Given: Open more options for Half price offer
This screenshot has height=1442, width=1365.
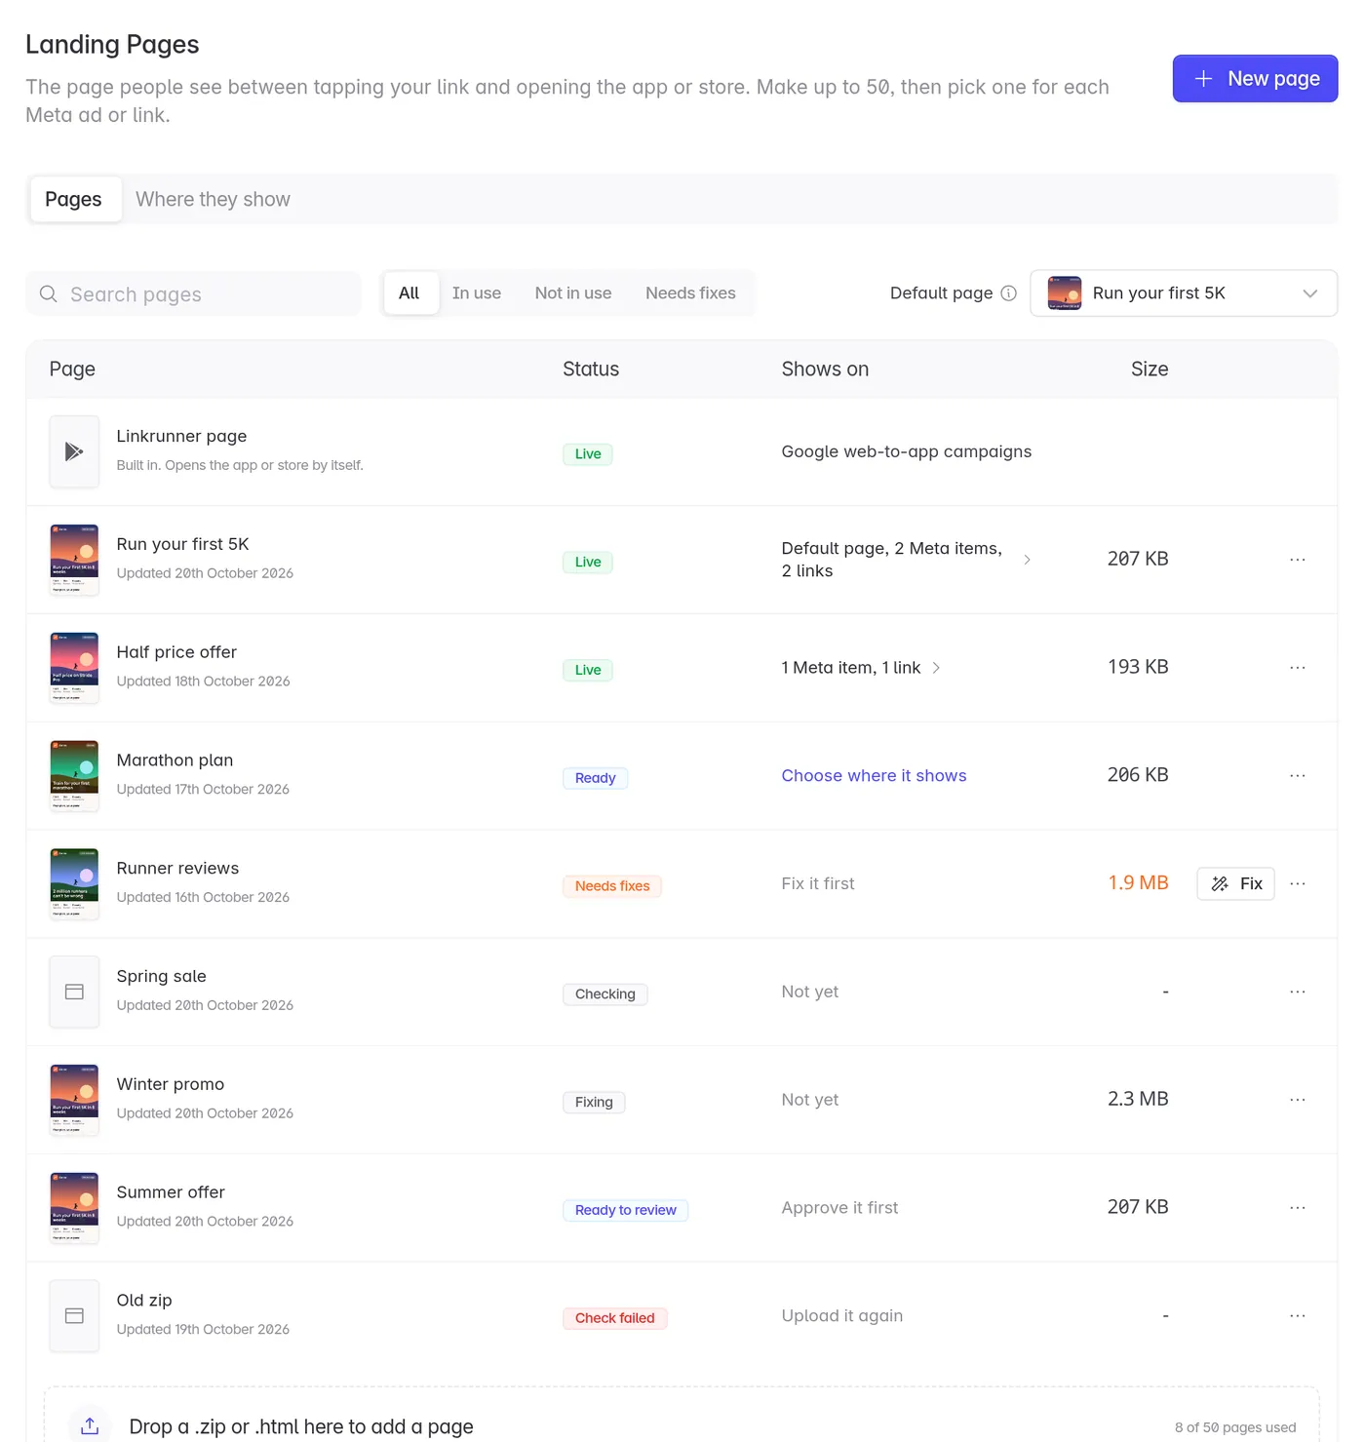Looking at the screenshot, I should [1297, 668].
